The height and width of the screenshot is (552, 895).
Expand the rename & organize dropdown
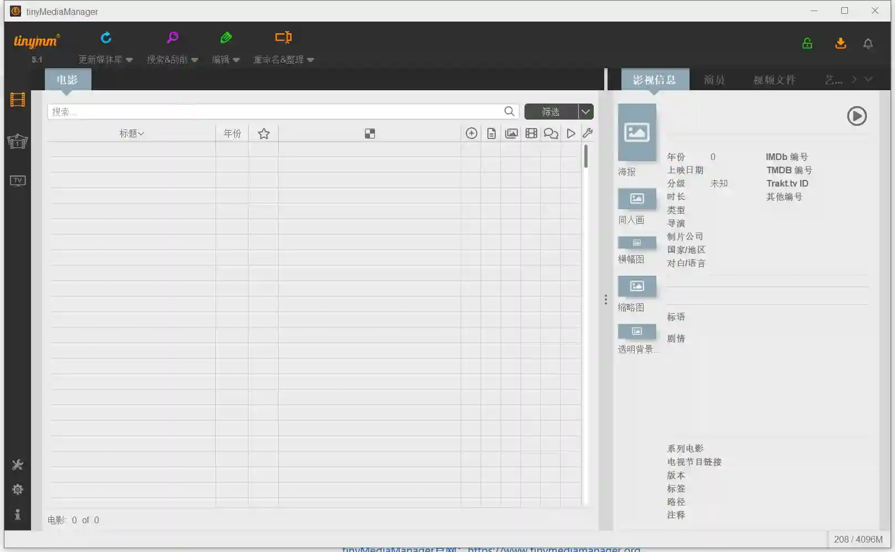[311, 60]
